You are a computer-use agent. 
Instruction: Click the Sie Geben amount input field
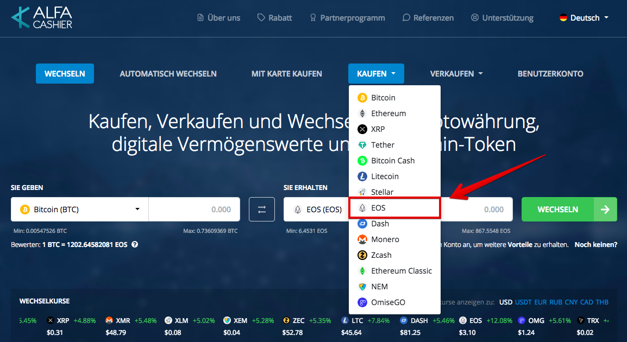195,210
